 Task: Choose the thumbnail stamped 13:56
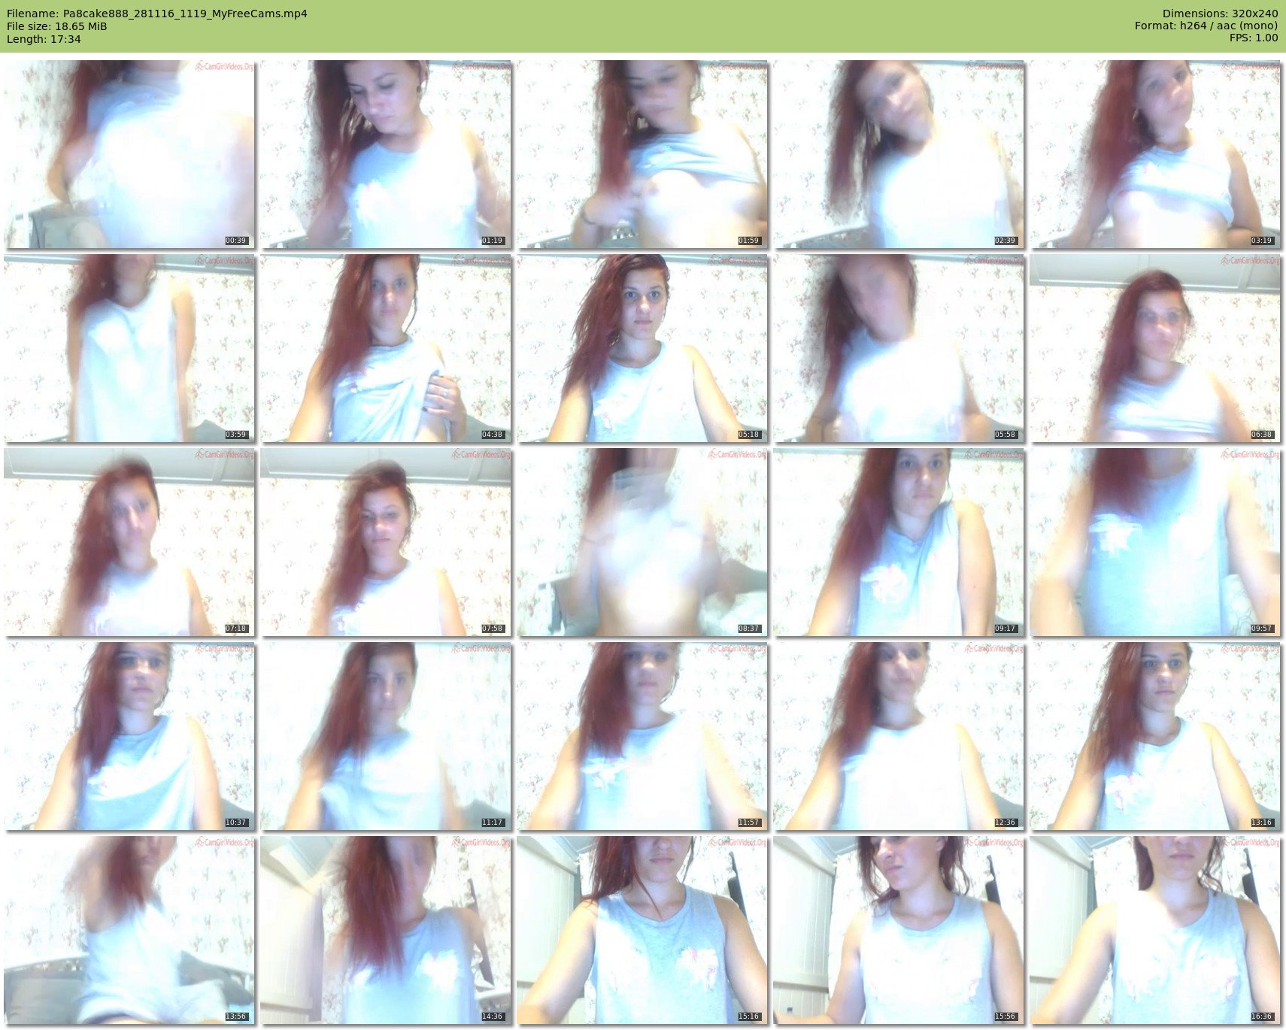(x=129, y=930)
